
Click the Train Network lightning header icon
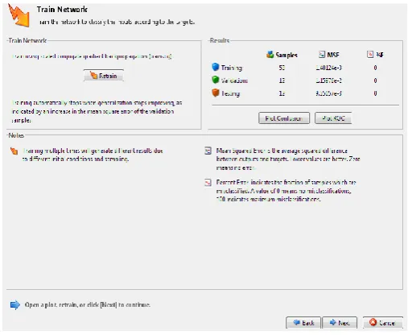click(x=19, y=15)
